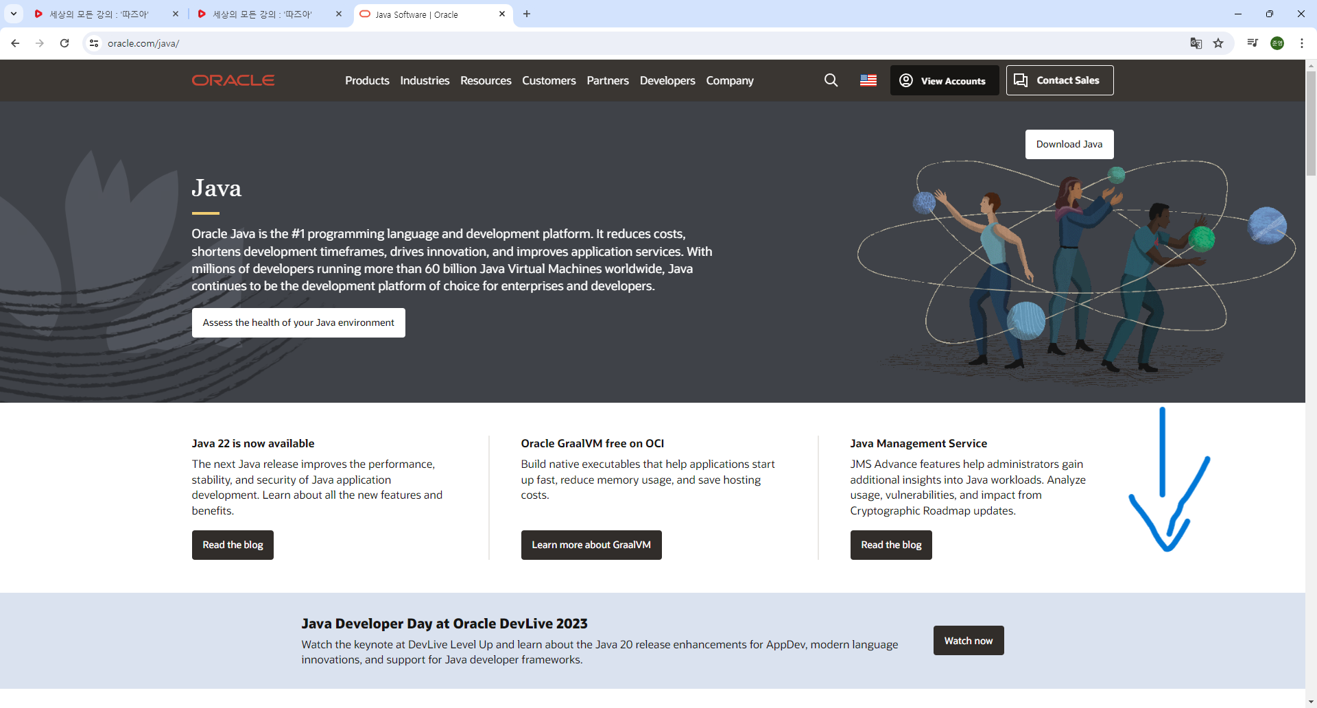The width and height of the screenshot is (1317, 708).
Task: Open the Company menu
Action: [x=730, y=81]
